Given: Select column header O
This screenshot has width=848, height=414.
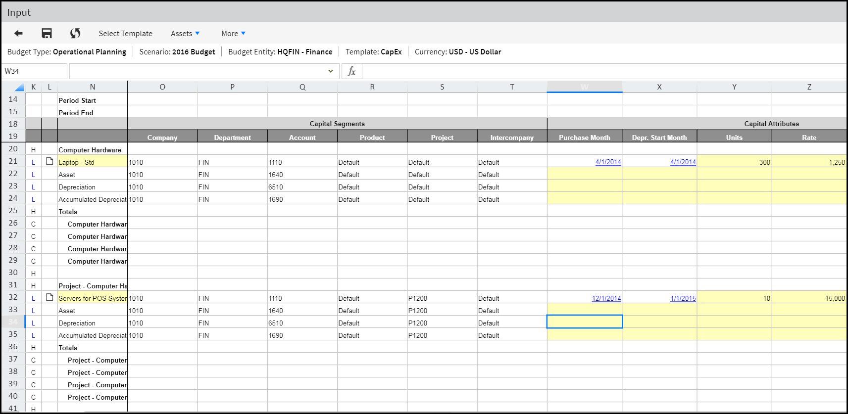Looking at the screenshot, I should click(162, 87).
